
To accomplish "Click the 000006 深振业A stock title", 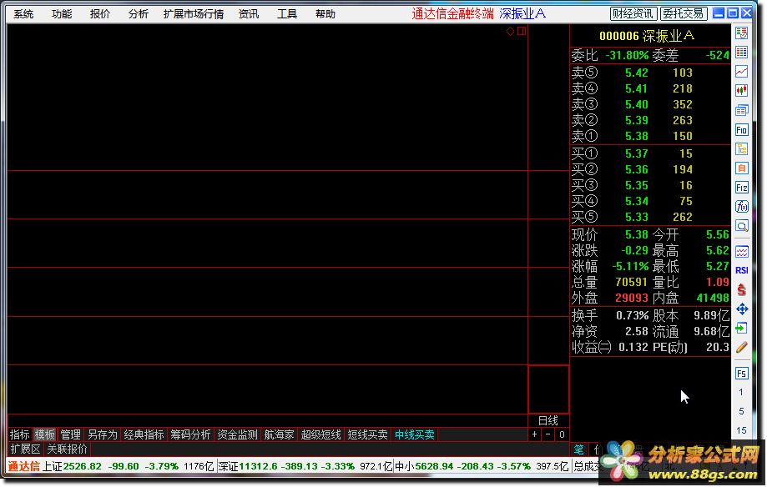I will pyautogui.click(x=646, y=36).
